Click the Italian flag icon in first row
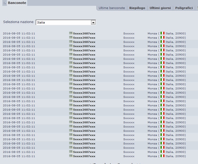This screenshot has height=164, width=198. (163, 33)
